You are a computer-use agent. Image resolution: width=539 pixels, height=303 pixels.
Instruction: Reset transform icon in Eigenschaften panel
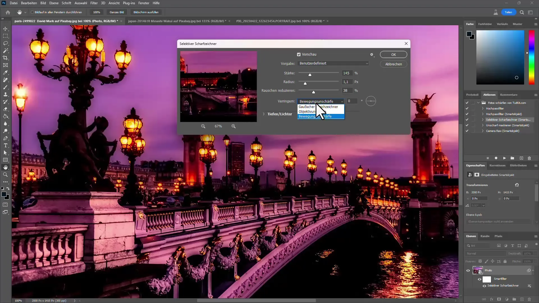[x=517, y=185]
